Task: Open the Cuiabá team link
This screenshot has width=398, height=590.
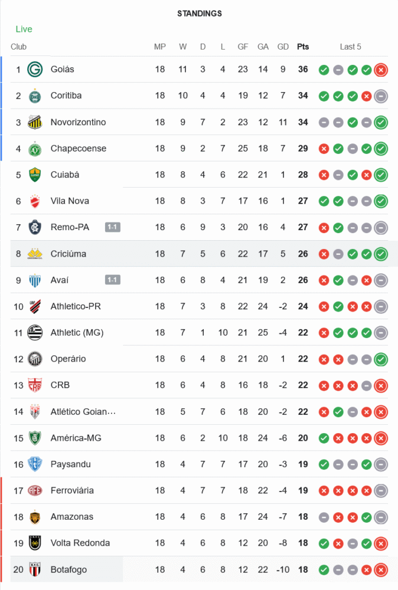Action: tap(65, 175)
